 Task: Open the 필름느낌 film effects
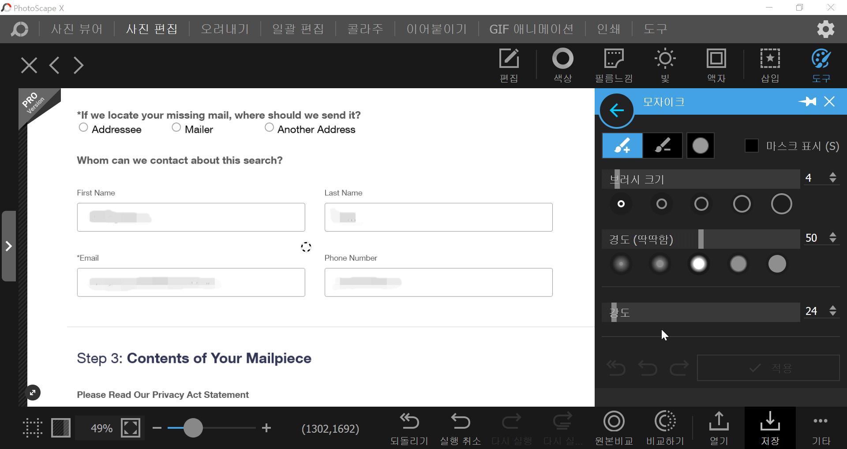614,65
